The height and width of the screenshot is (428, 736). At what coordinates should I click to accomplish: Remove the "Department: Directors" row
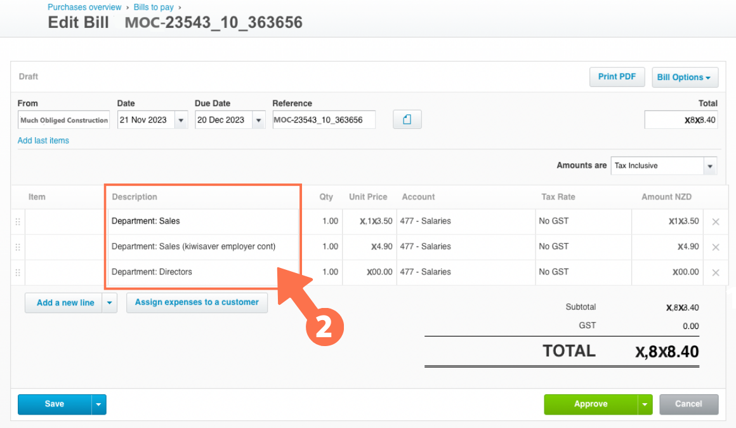coord(716,272)
